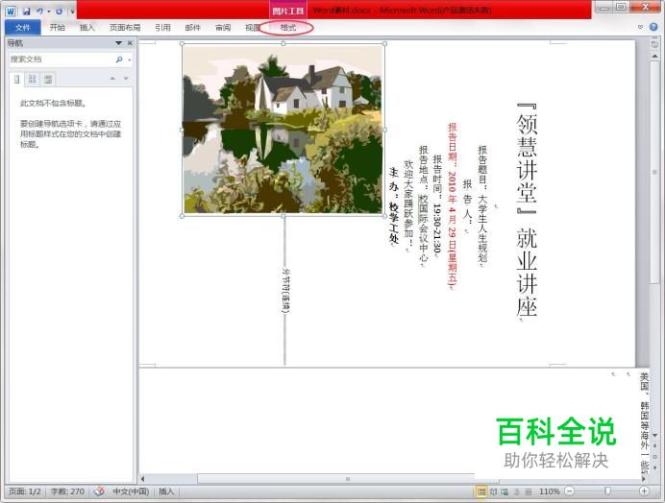This screenshot has height=503, width=665.
Task: Open the 文件 (File) tab
Action: click(x=22, y=28)
